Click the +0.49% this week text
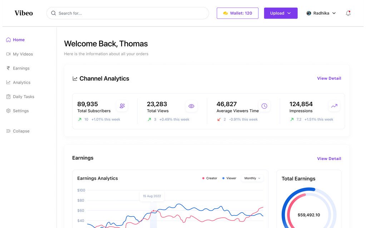 click(x=174, y=119)
